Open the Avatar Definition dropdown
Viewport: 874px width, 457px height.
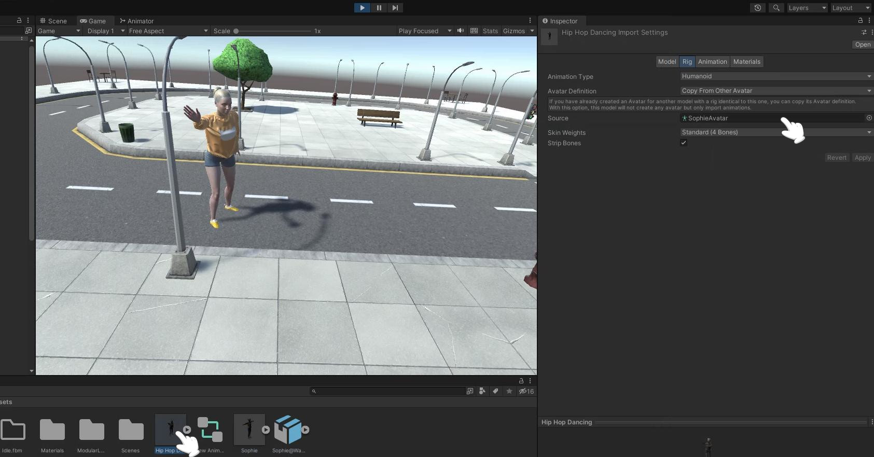[775, 91]
